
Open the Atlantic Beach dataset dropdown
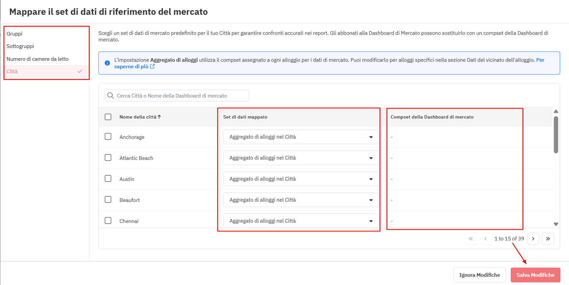pos(301,158)
